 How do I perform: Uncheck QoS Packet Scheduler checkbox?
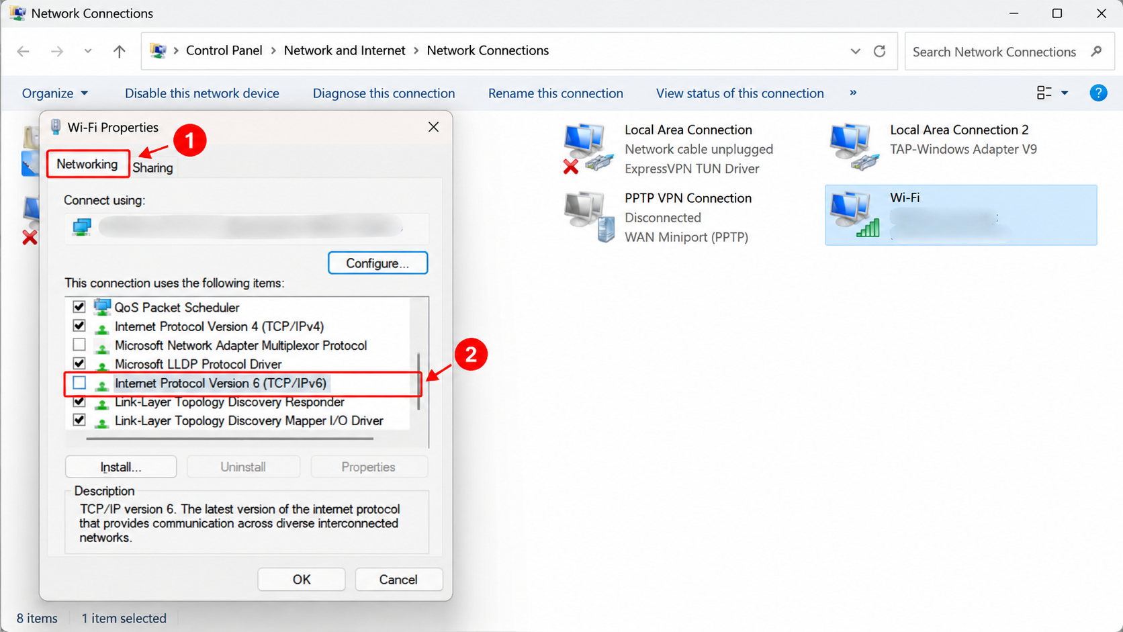tap(79, 307)
